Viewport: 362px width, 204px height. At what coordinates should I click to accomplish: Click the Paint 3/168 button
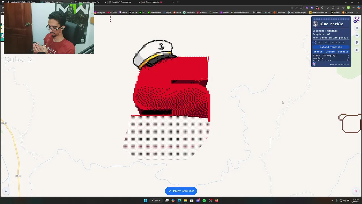tap(181, 191)
